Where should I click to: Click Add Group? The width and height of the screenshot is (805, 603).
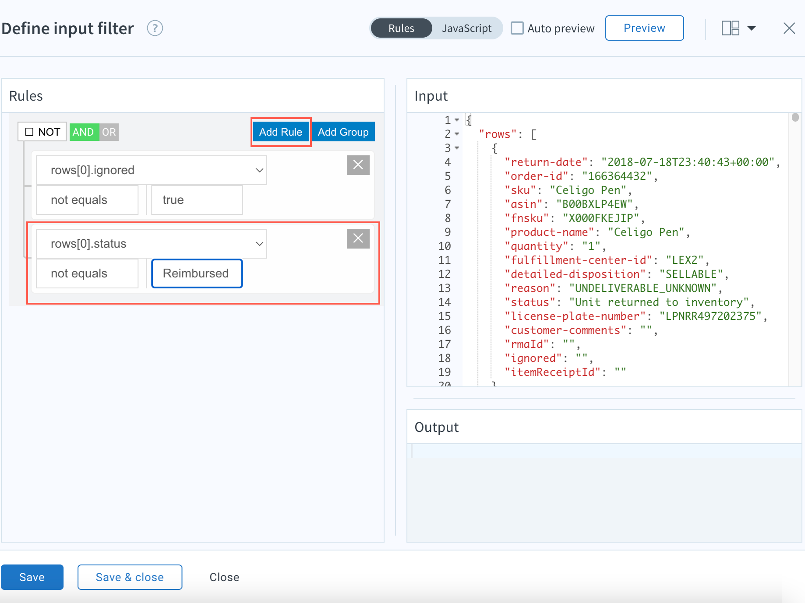tap(343, 132)
